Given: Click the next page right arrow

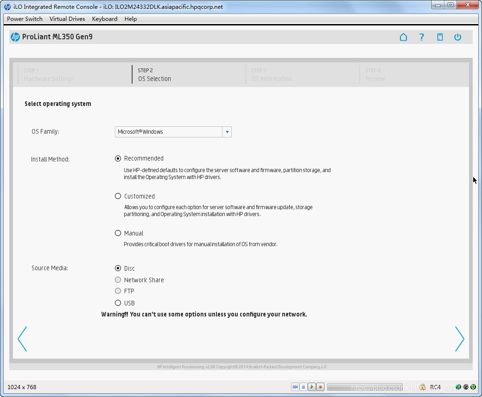Looking at the screenshot, I should point(460,339).
